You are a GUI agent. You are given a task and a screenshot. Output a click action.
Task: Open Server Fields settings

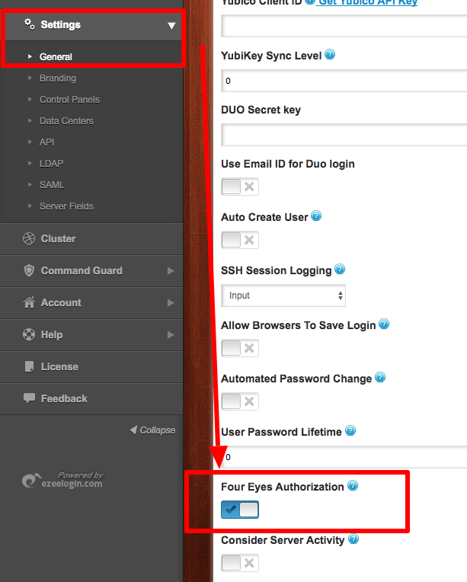(66, 206)
